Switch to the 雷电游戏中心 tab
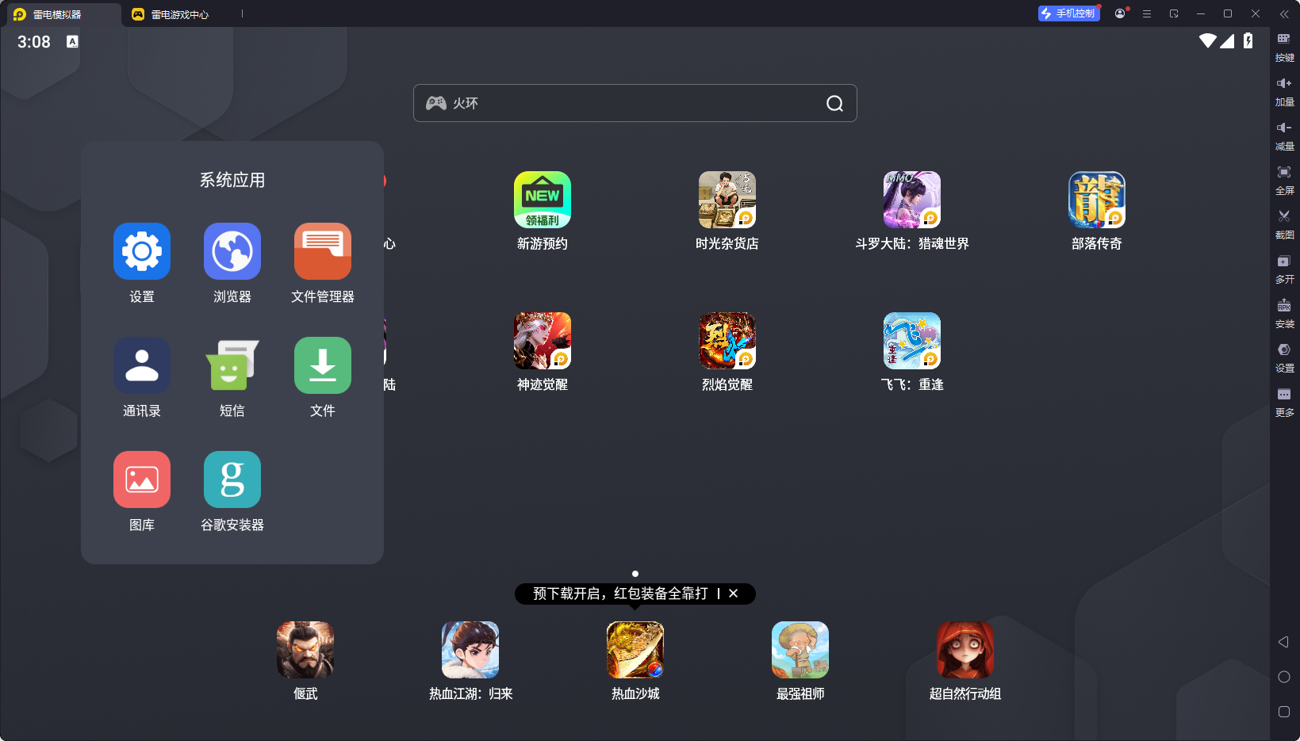The image size is (1300, 741). pyautogui.click(x=171, y=14)
